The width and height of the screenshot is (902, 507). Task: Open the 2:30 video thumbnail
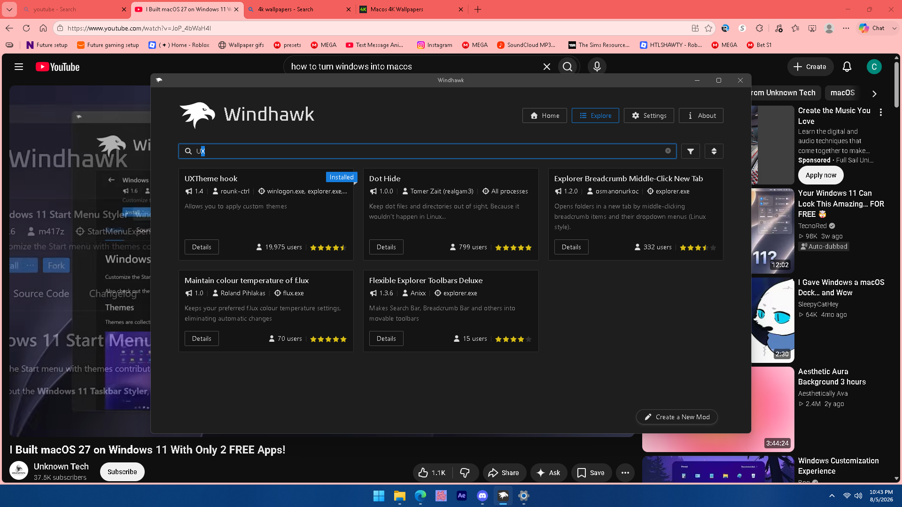coord(773,320)
